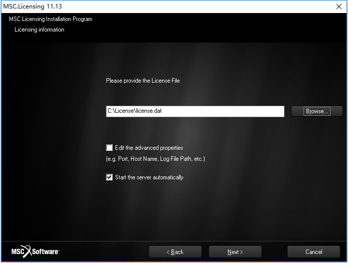Click the '(e.g. Port, Host Name, Log File Path, etc.)' hint
The height and width of the screenshot is (263, 348).
155,159
